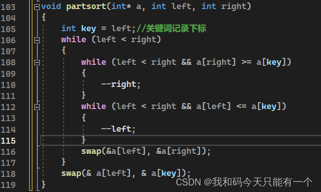Collapse the partsort function fold at line 103
Screen dimensions: 321x192
pyautogui.click(x=37, y=7)
